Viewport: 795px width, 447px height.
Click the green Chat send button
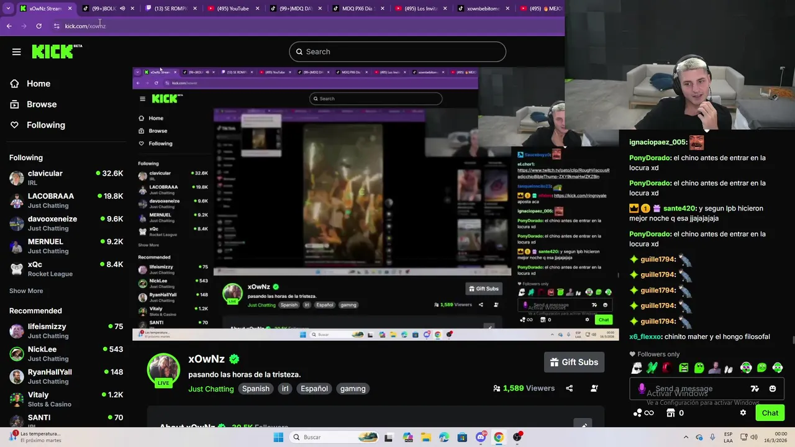pos(770,413)
